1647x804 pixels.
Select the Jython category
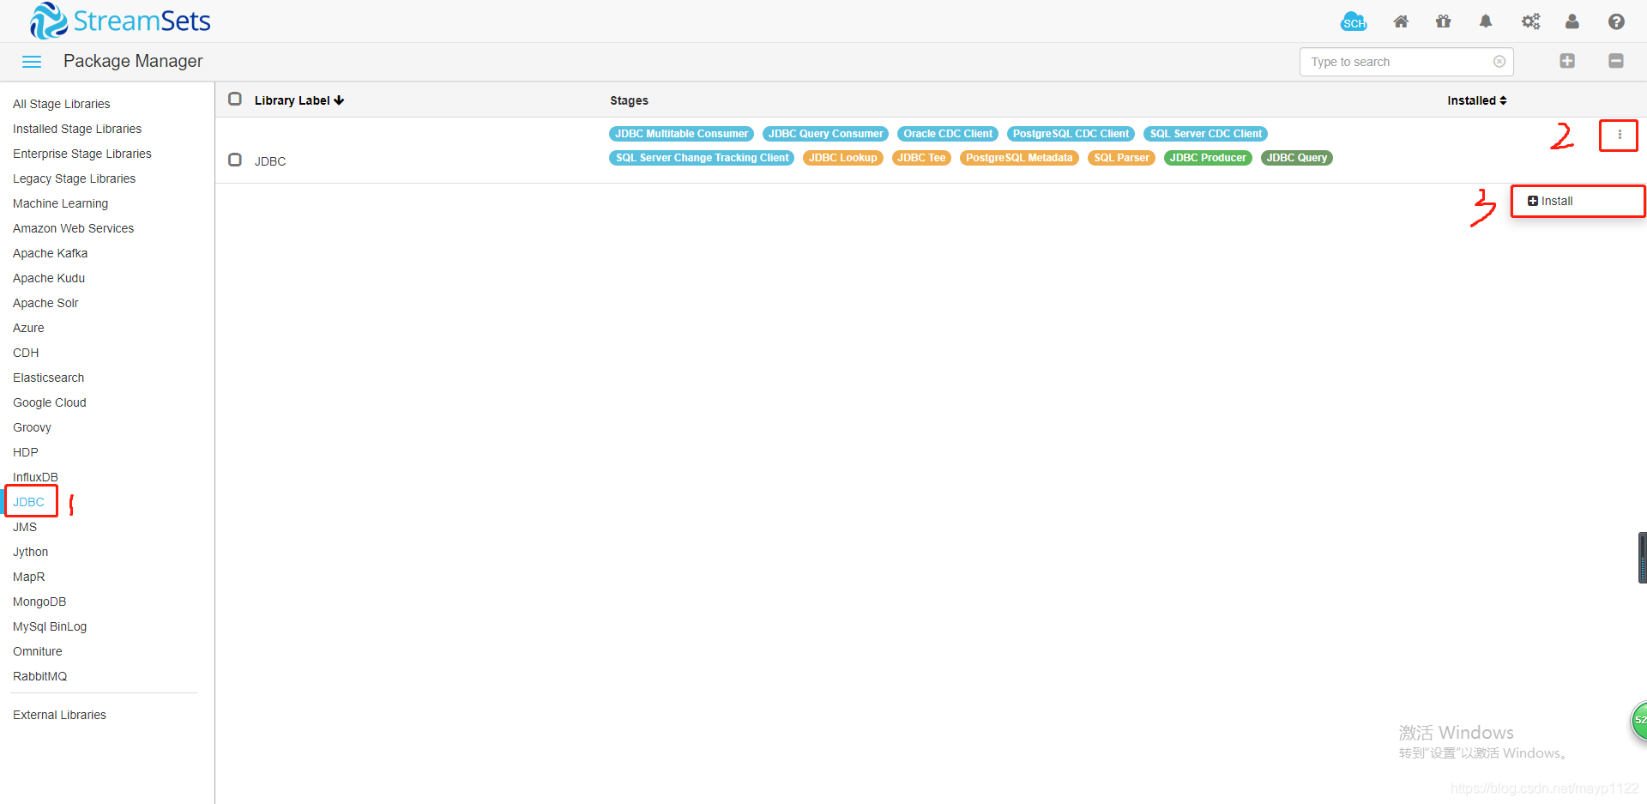pos(31,552)
